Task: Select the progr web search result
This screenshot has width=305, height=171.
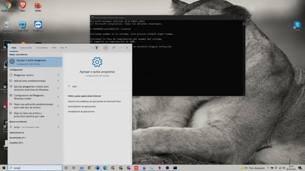Action: click(x=32, y=127)
